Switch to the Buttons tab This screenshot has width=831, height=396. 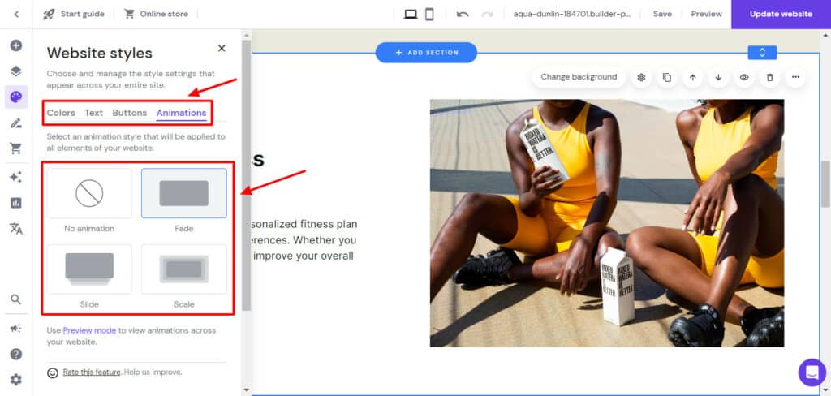click(x=130, y=113)
